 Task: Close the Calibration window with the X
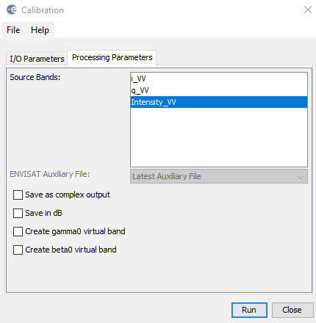pyautogui.click(x=308, y=10)
